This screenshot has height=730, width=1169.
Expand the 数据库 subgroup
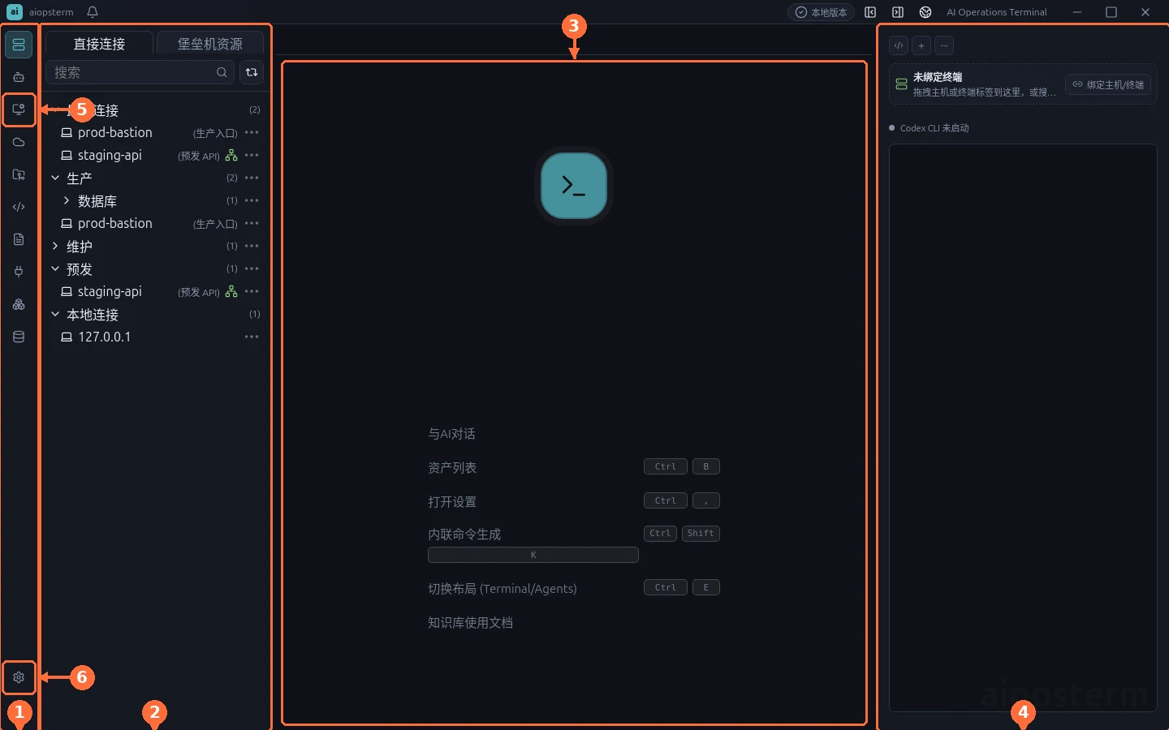(67, 200)
